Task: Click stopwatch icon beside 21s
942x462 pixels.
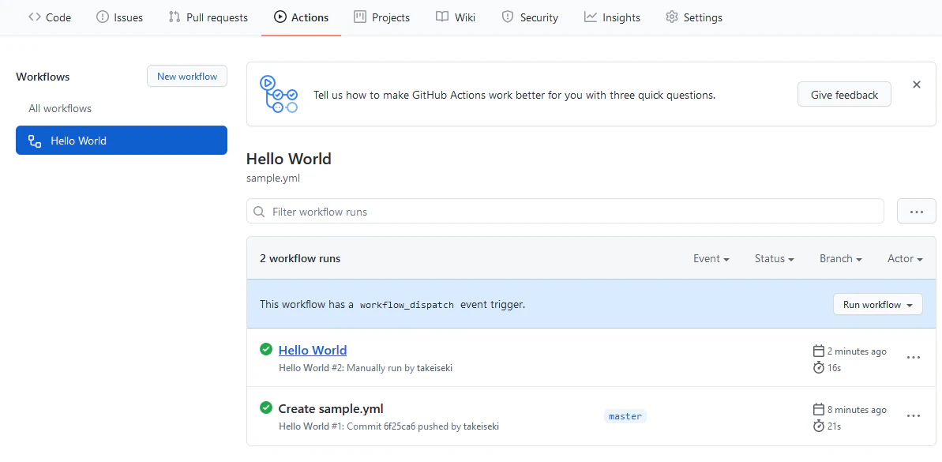Action: [818, 426]
